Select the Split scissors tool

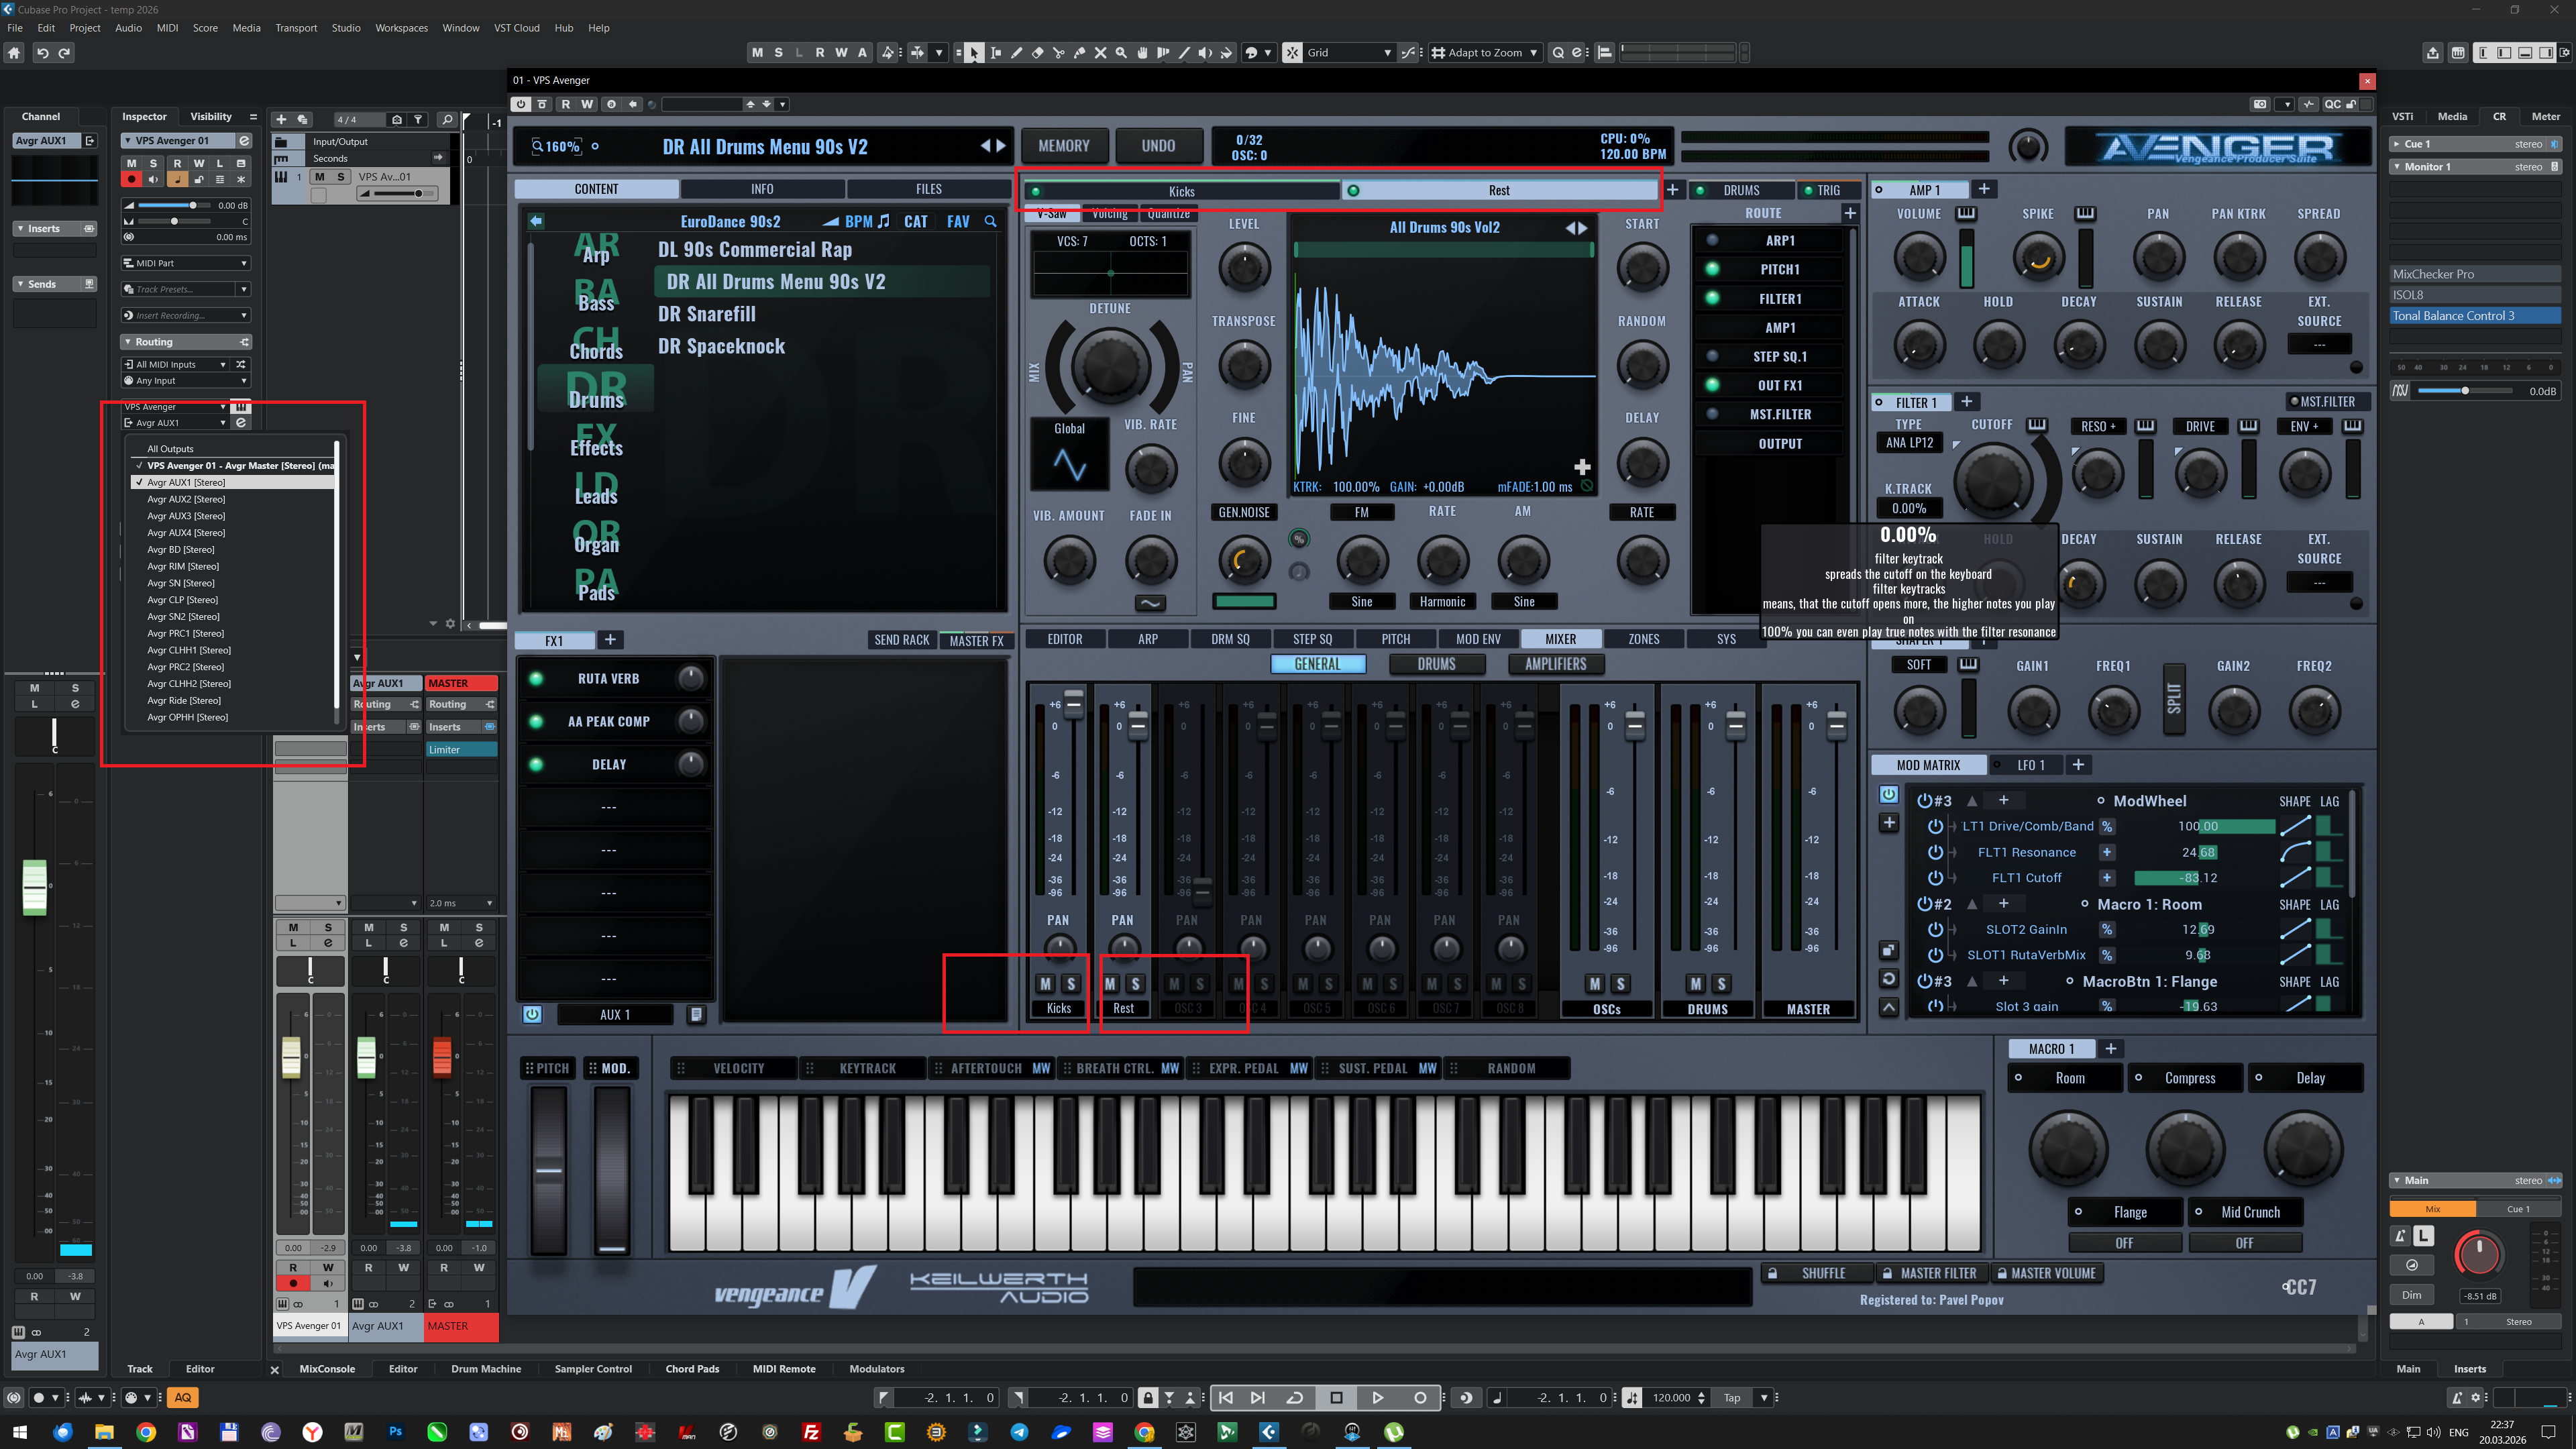click(x=1058, y=53)
